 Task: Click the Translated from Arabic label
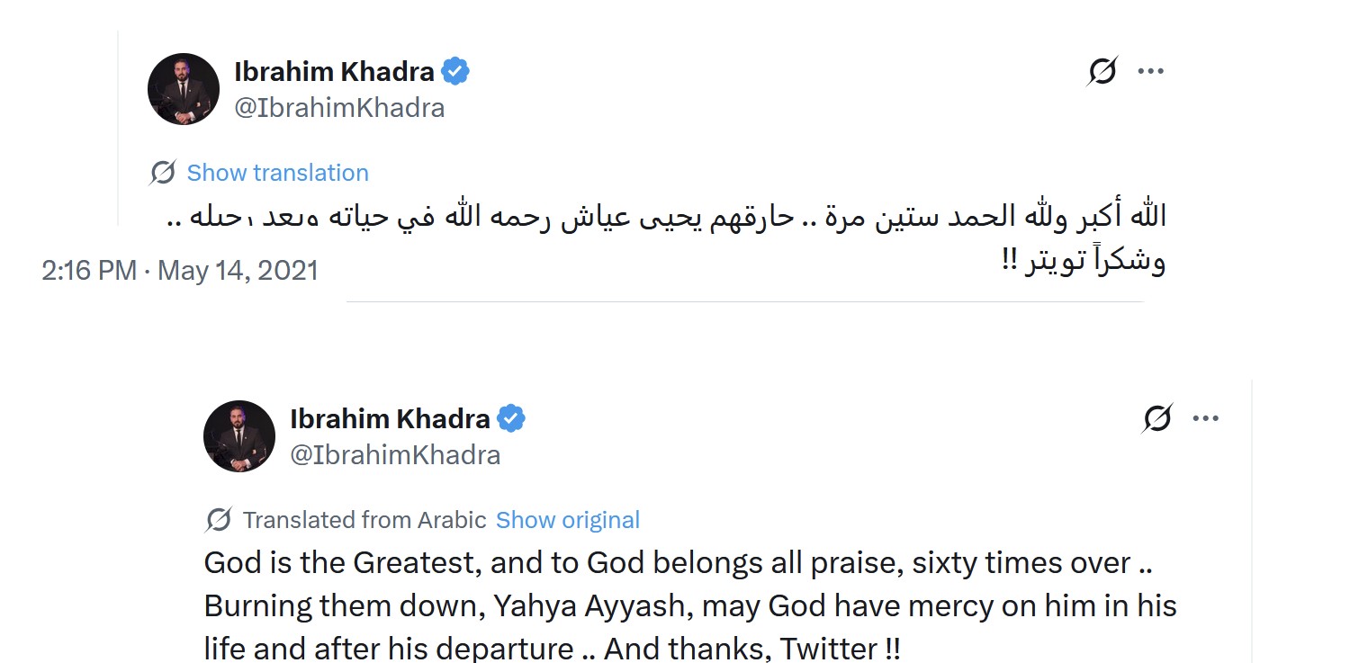point(364,520)
